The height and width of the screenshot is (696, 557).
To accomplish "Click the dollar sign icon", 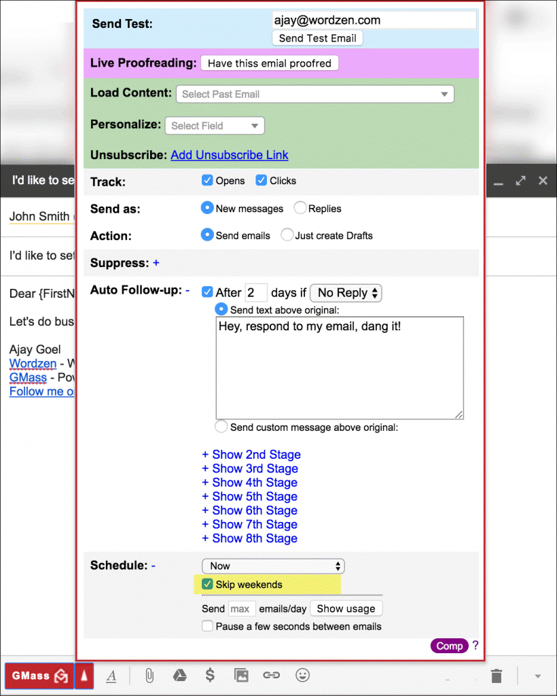I will tap(210, 675).
